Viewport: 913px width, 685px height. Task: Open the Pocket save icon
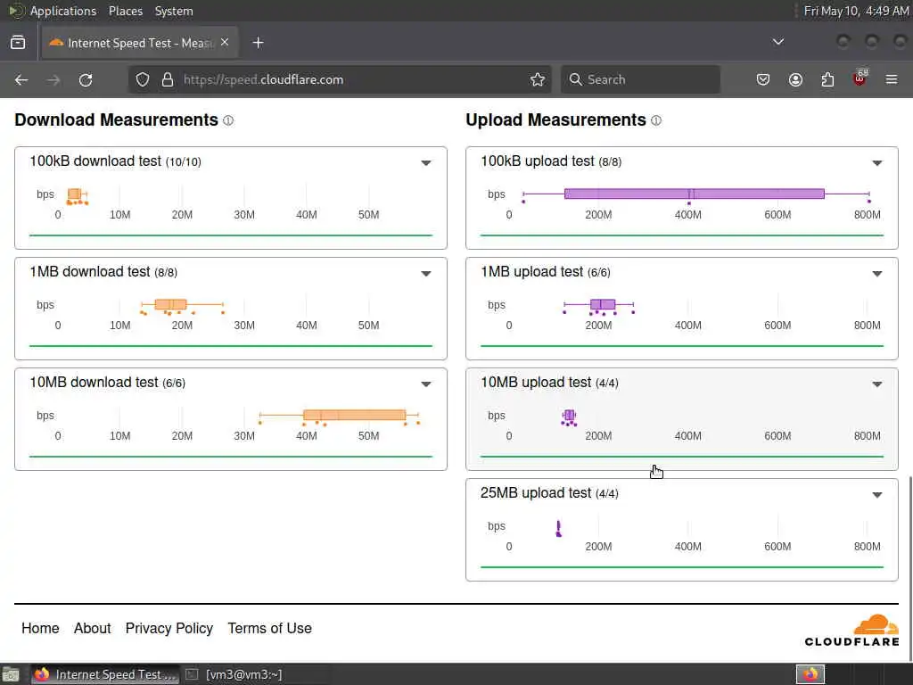coord(763,79)
